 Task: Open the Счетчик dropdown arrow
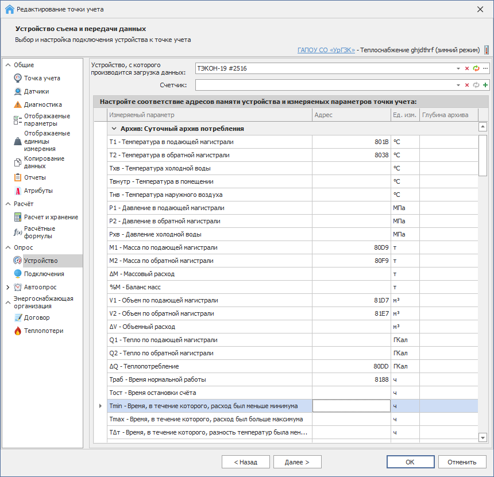coord(458,85)
